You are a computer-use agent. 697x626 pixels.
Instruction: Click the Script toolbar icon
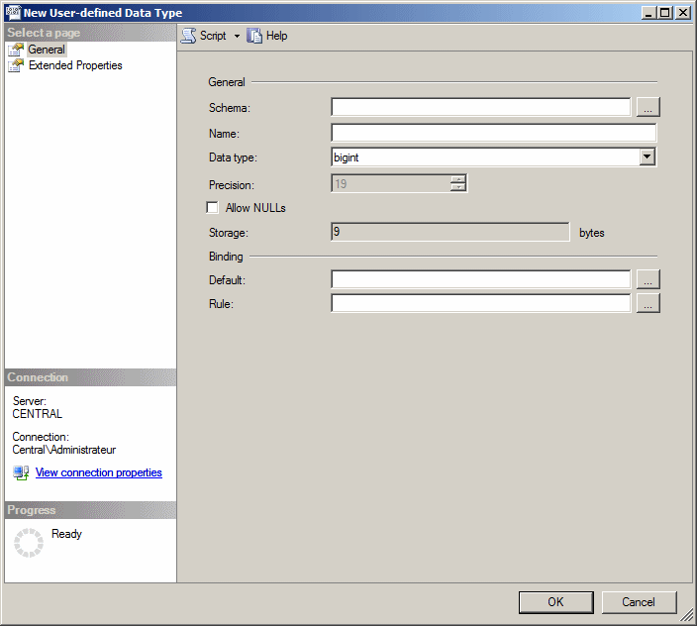point(188,36)
